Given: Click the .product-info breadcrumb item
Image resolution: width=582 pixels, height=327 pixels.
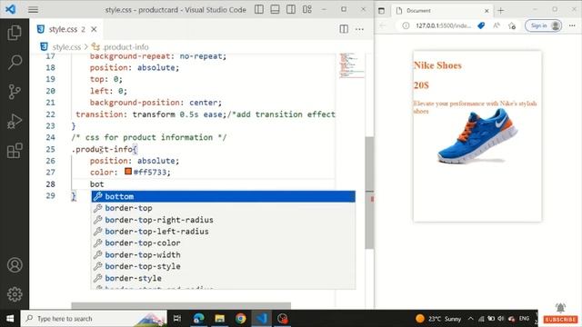Looking at the screenshot, I should click(x=125, y=47).
